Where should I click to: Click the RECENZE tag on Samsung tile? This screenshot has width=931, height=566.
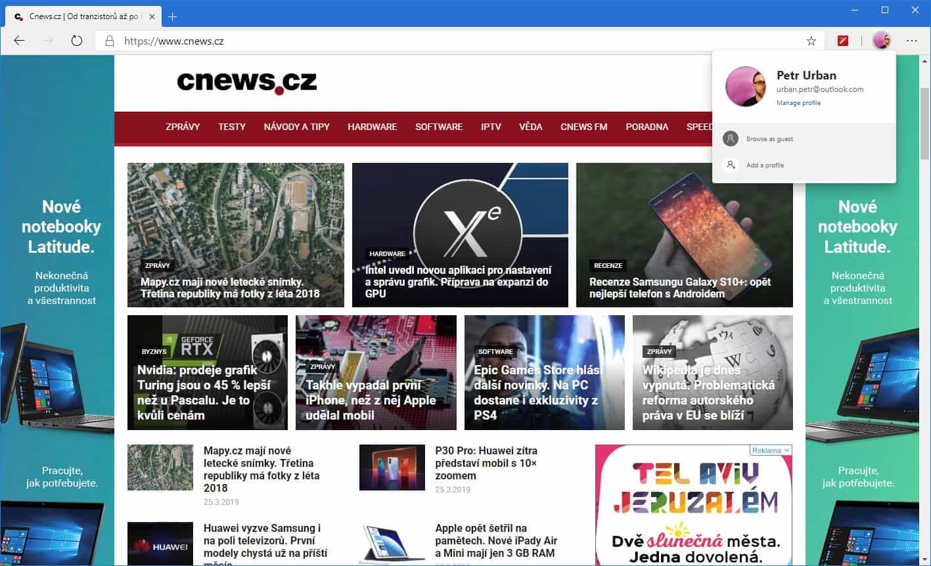click(x=608, y=266)
